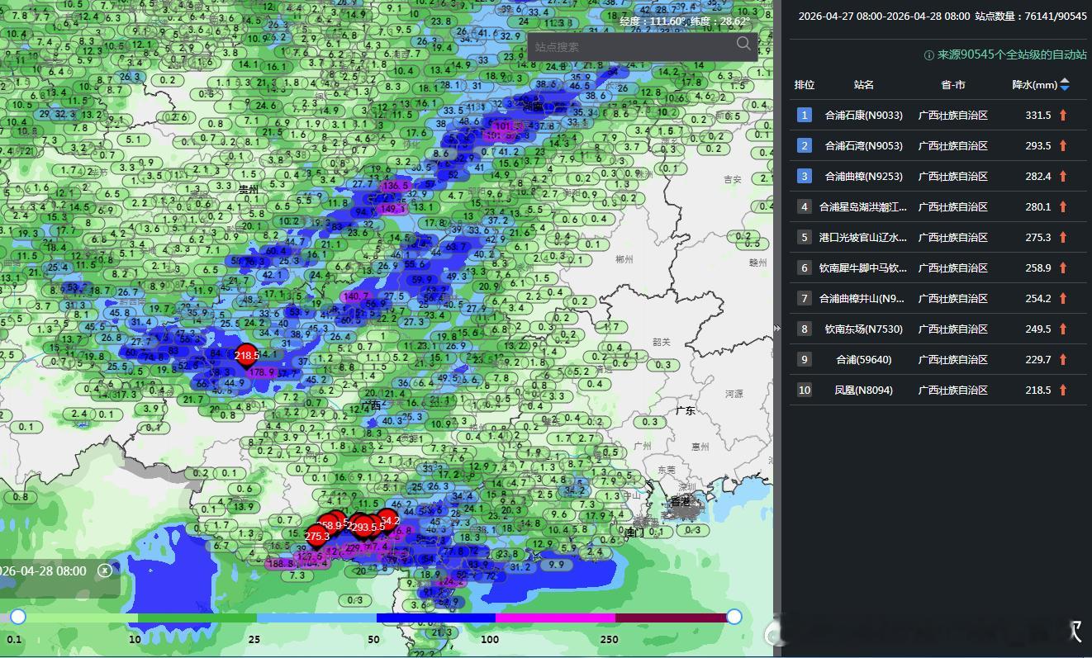1092x658 pixels.
Task: Click the 258.9 rainfall value in the table
Action: [x=1038, y=268]
